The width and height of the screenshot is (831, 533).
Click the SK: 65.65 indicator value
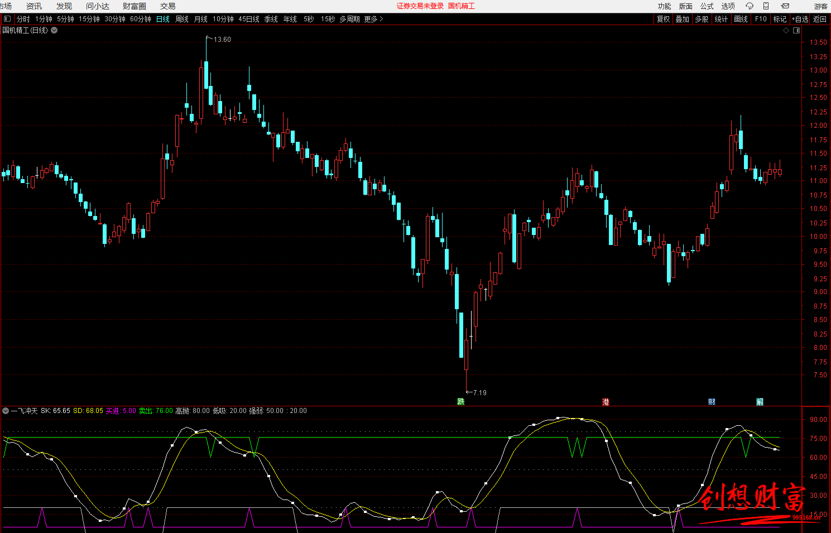coord(55,411)
